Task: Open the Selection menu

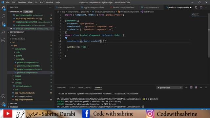Action: pyautogui.click(x=21, y=2)
